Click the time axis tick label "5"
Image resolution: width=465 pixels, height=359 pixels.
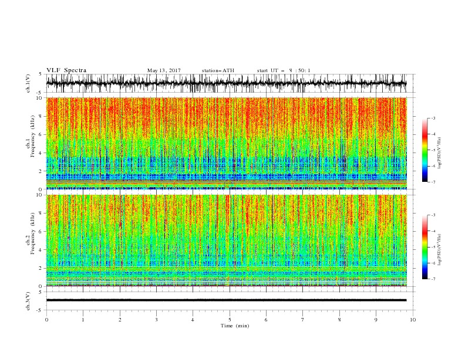click(230, 320)
